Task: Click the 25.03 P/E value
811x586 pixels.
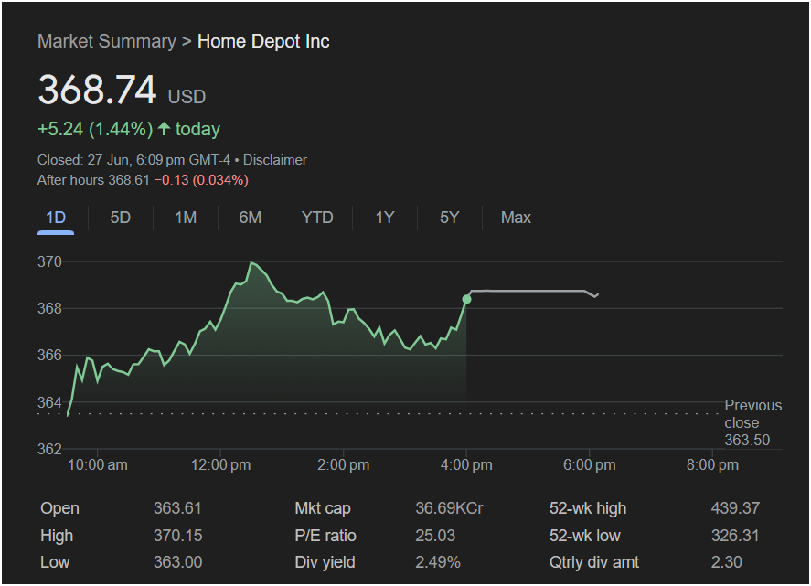Action: [x=435, y=536]
